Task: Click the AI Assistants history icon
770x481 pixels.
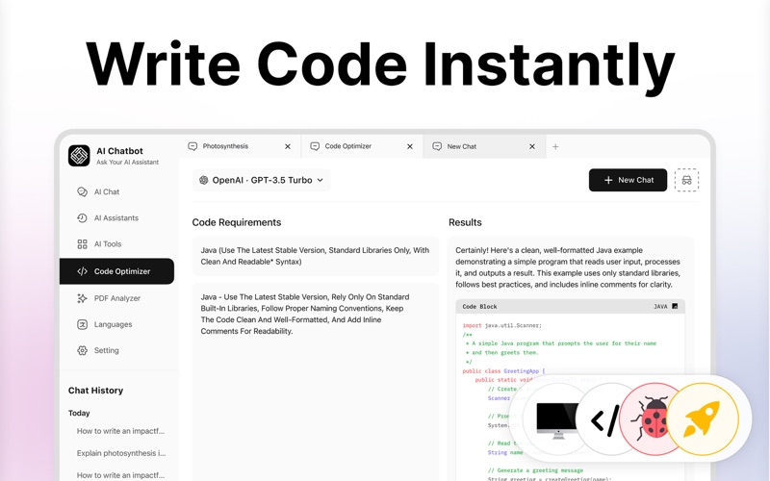Action: (x=82, y=218)
